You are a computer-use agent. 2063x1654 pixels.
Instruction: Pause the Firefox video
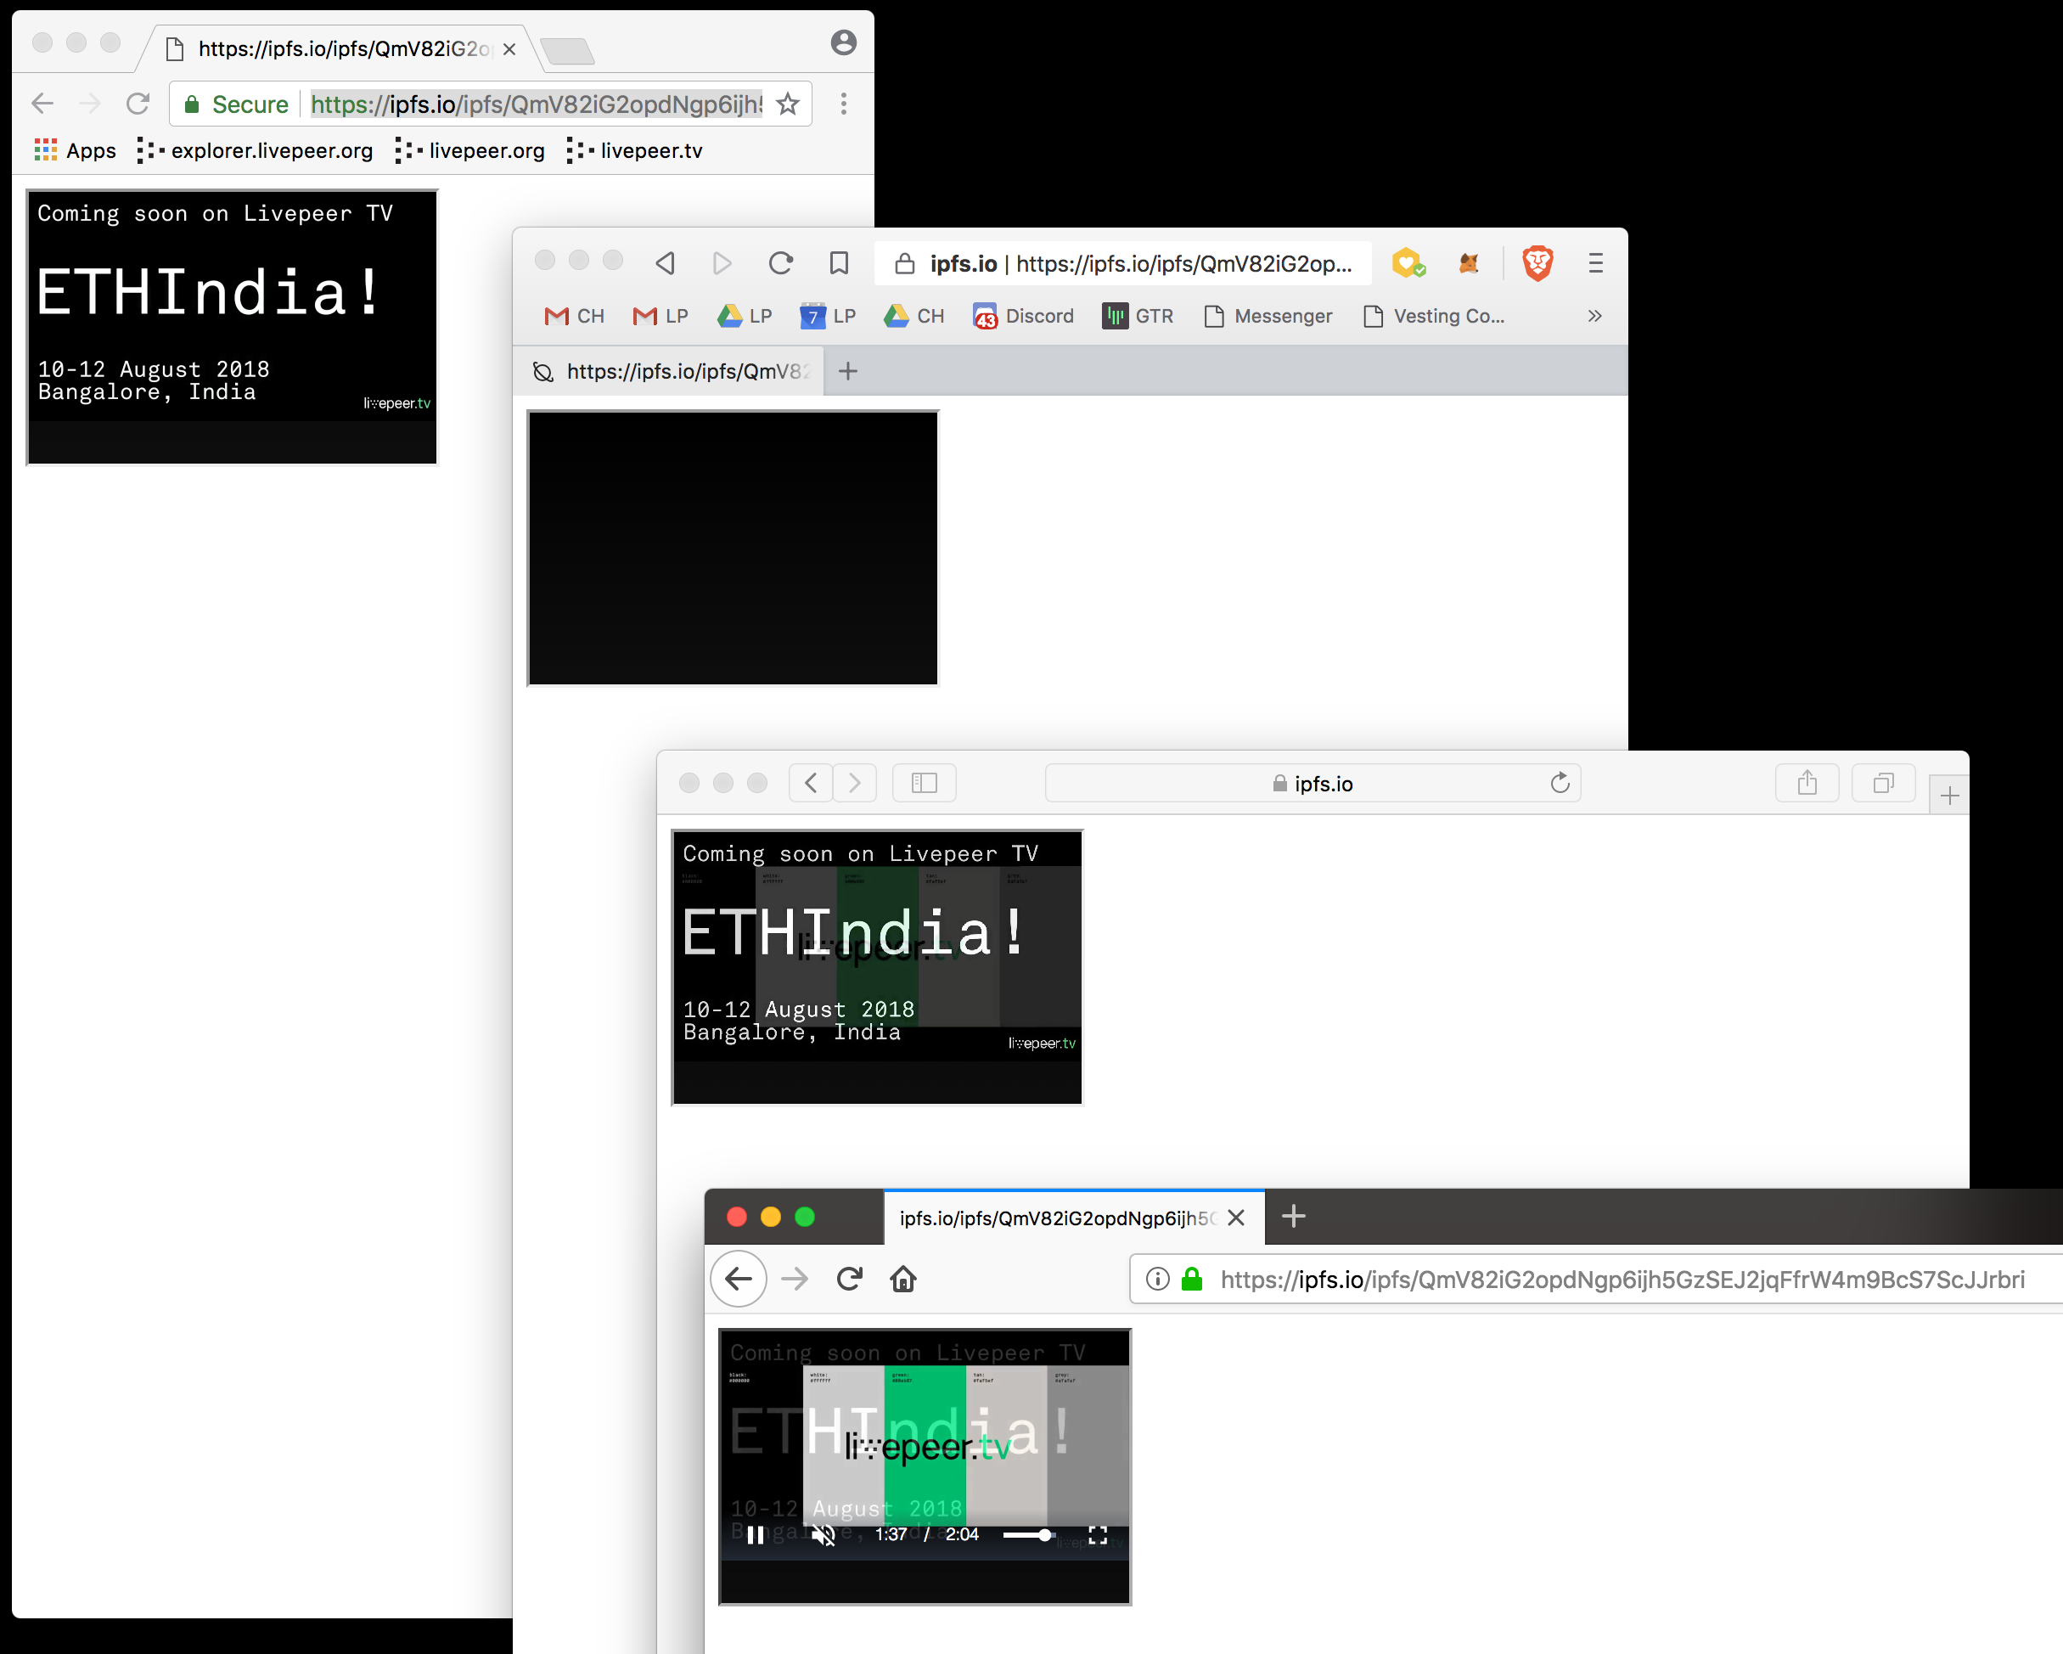pyautogui.click(x=755, y=1534)
